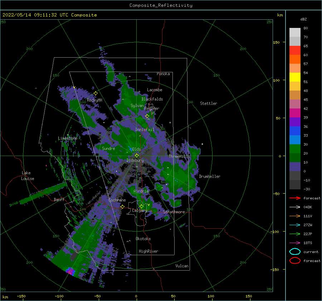Click the Blackfalds town label
Screen dimensions: 322x301
152,99
